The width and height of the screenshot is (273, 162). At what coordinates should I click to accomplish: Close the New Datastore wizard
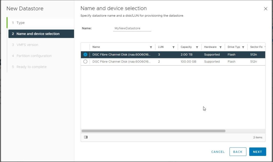266,9
